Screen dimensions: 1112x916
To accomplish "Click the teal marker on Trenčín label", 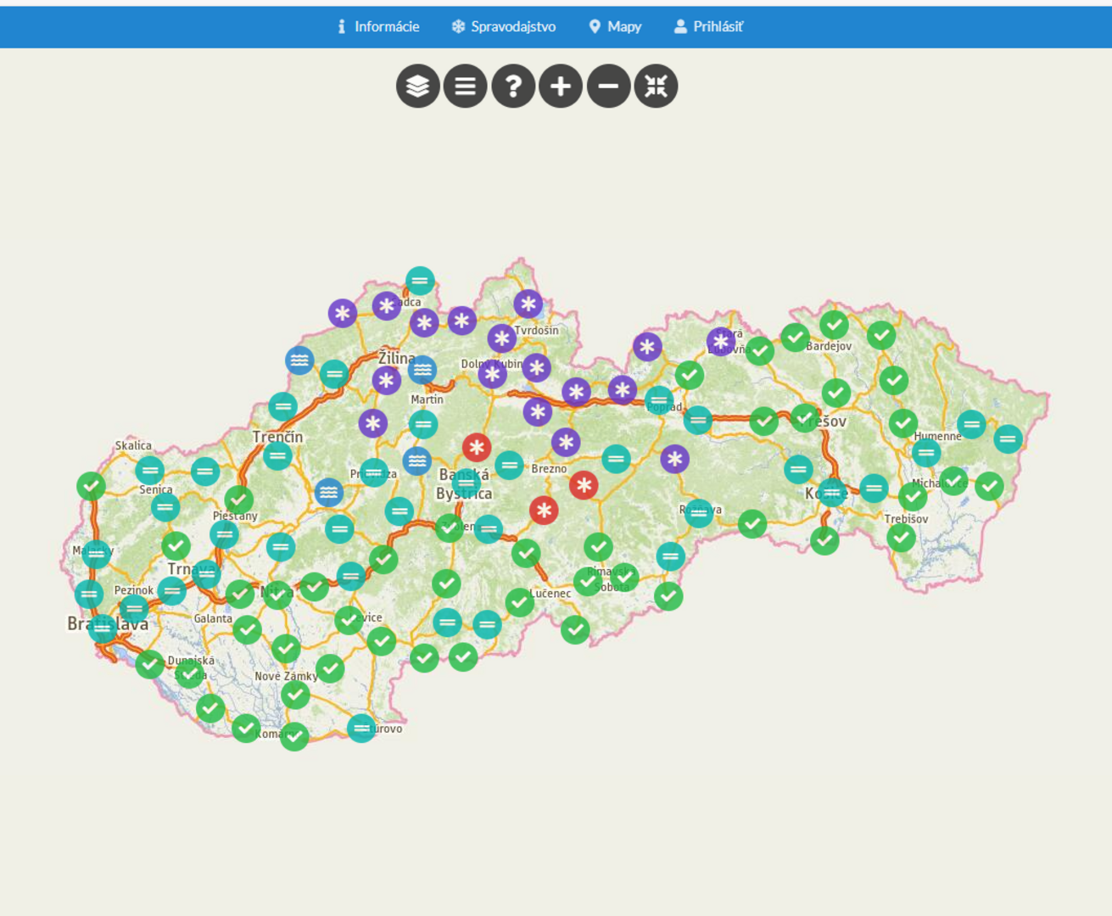I will (277, 455).
